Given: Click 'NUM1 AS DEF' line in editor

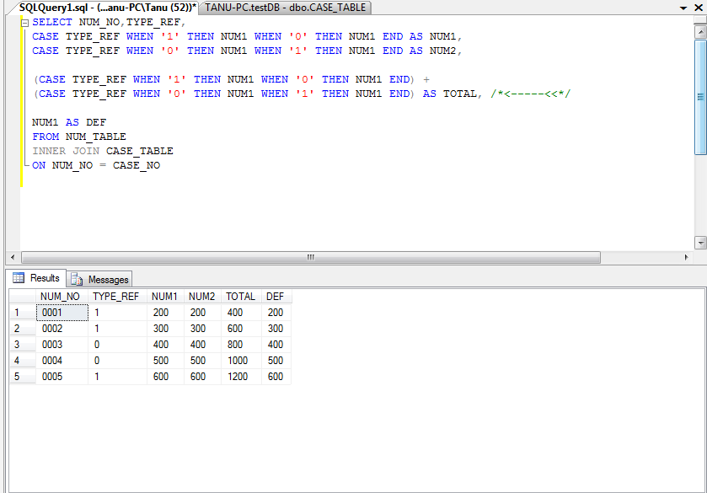Looking at the screenshot, I should [x=69, y=122].
